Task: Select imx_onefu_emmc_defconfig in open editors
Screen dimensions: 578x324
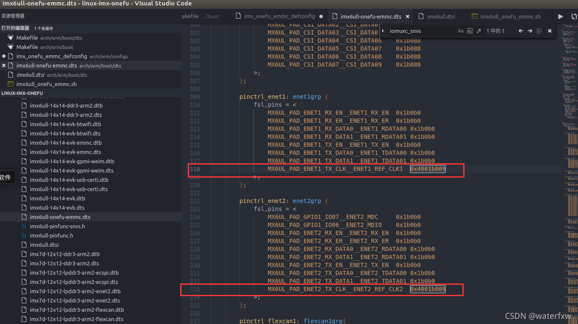Action: (x=91, y=56)
